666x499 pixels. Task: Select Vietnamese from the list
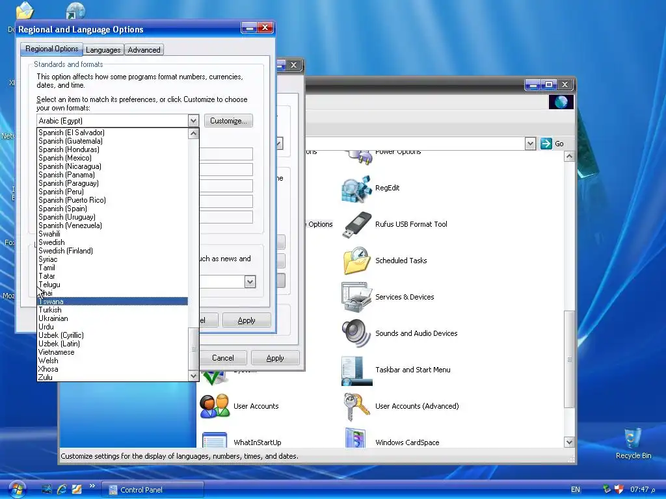(x=113, y=352)
